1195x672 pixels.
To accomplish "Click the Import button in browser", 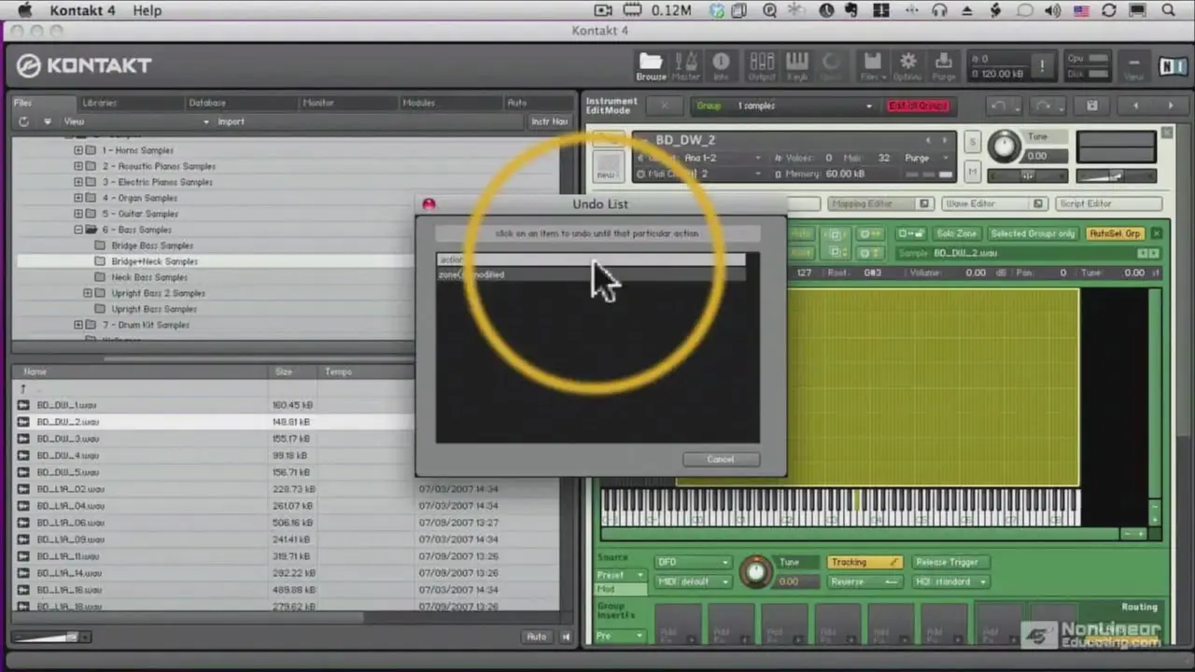I will coord(231,121).
